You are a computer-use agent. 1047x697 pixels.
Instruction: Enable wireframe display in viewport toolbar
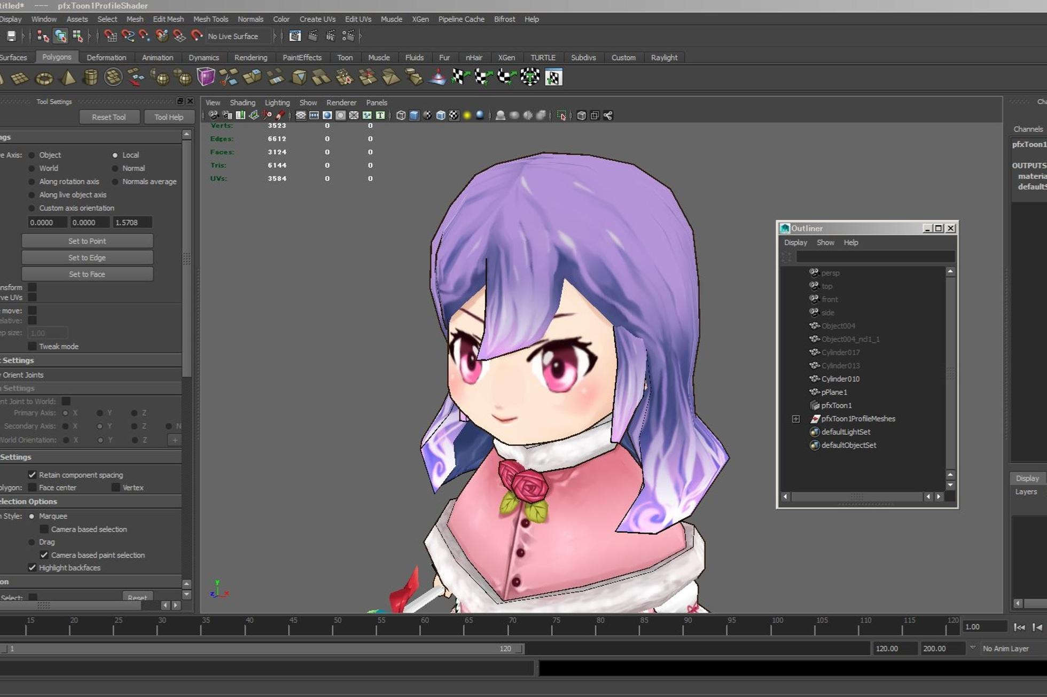(x=401, y=115)
